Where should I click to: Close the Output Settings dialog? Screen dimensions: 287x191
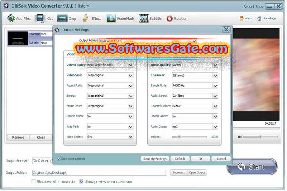226,29
